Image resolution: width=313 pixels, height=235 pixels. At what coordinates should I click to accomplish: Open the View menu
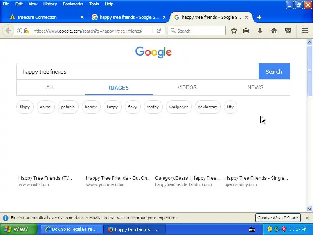(33, 4)
